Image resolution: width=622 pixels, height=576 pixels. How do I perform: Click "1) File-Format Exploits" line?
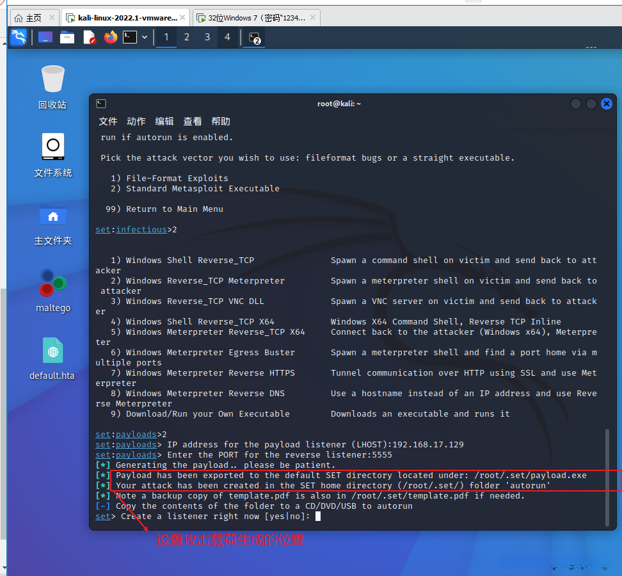click(170, 179)
